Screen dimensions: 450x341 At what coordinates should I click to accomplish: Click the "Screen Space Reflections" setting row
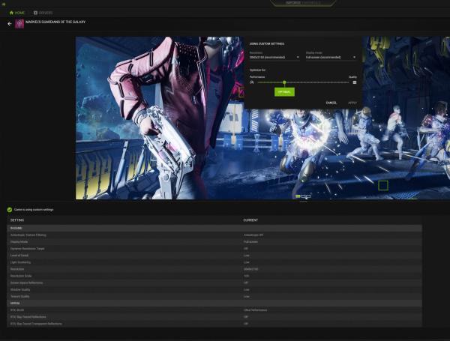pyautogui.click(x=214, y=283)
